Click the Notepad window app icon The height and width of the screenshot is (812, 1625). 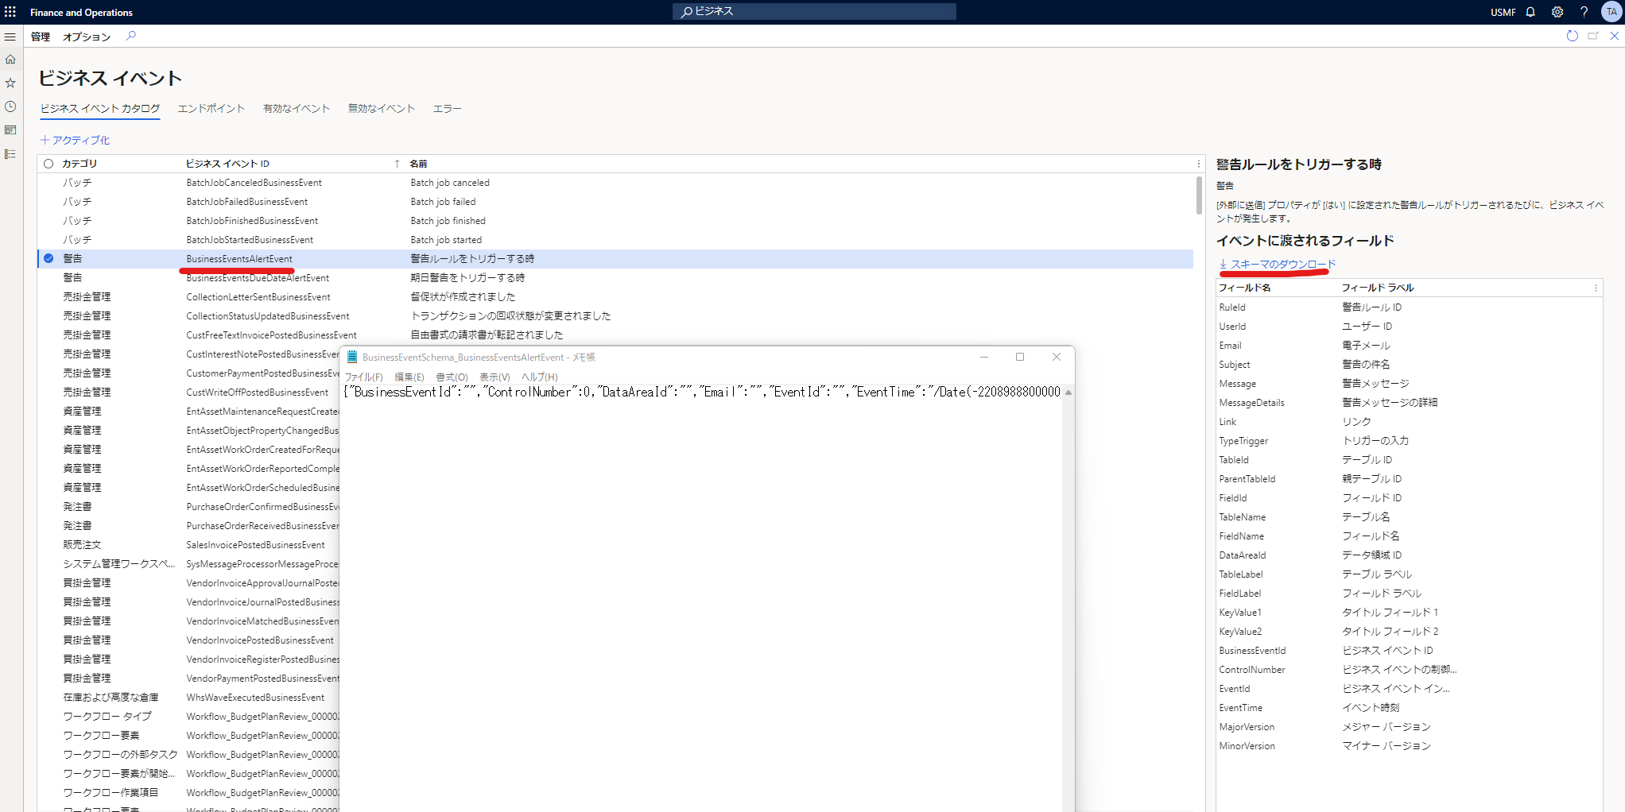click(x=352, y=357)
